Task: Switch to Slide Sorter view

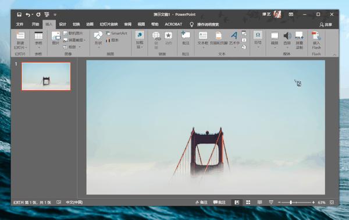Action: click(x=248, y=202)
